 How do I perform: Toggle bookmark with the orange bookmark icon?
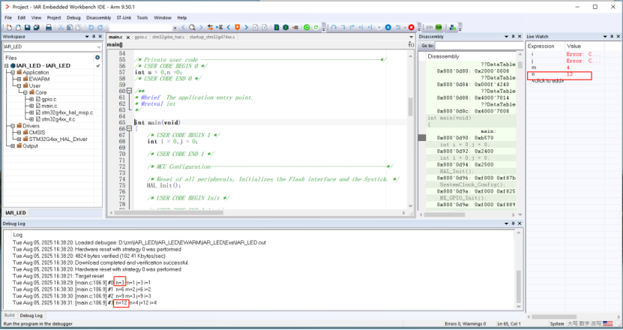pos(237,28)
